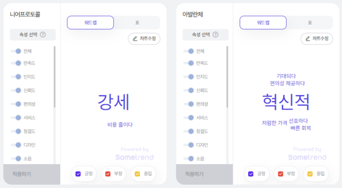
Task: Click help icon beside 속성 선택 in 니어프로토콜 panel
Action: tap(43, 35)
